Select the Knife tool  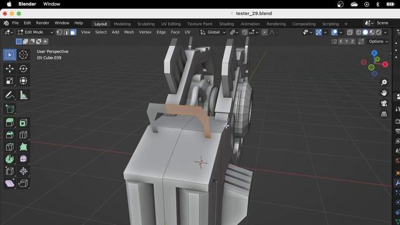(x=10, y=147)
